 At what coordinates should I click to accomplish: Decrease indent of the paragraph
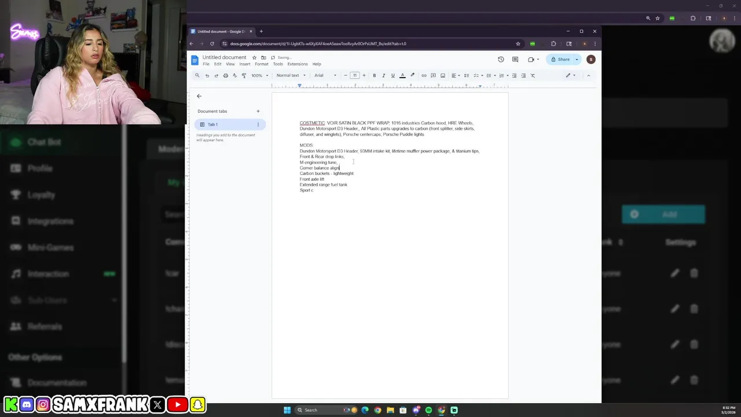(515, 75)
